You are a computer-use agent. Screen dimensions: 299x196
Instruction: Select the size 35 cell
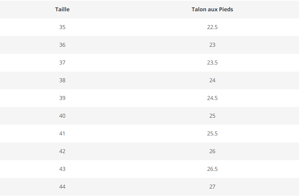[x=62, y=27]
